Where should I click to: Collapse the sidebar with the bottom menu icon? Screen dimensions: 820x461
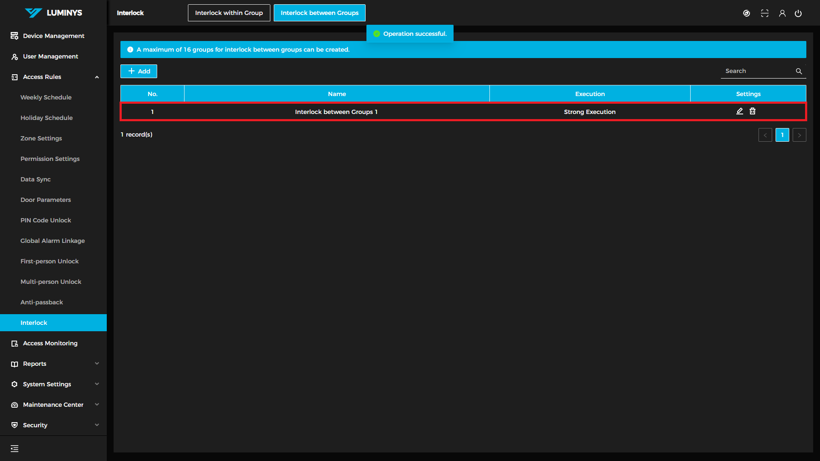pos(15,449)
